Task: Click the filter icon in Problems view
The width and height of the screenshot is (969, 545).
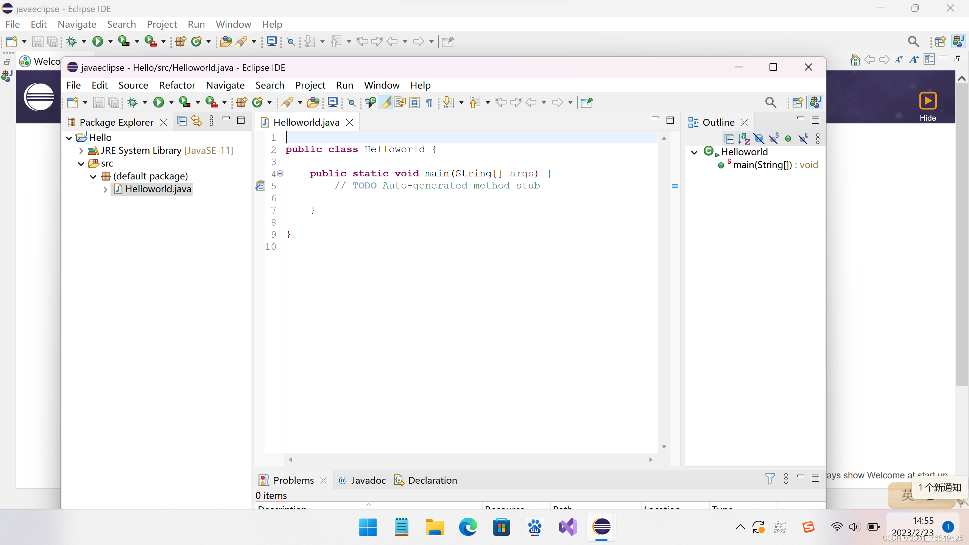Action: [x=770, y=479]
